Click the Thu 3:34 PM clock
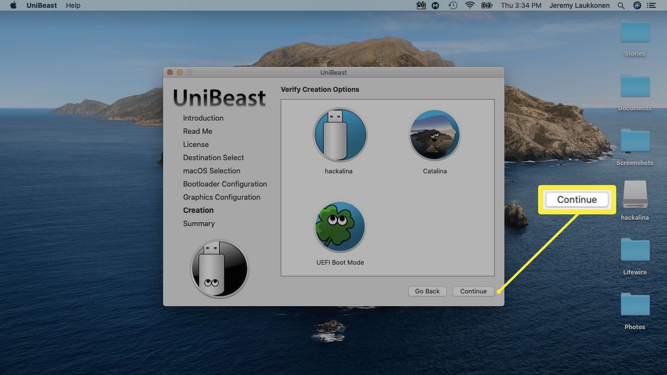Viewport: 667px width, 375px height. (521, 5)
